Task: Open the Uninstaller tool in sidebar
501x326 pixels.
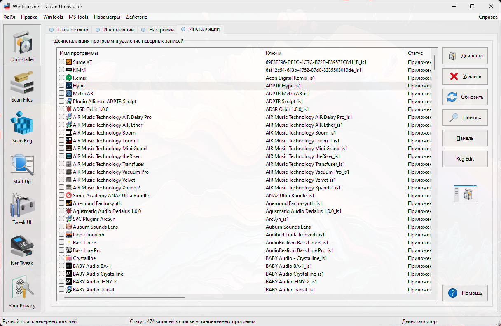Action: click(x=22, y=45)
